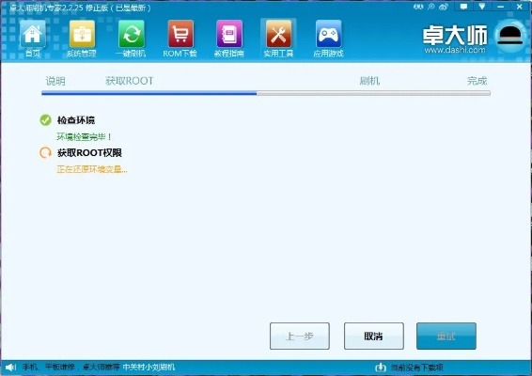Click the Sina Weibo icon in title bar
532x376 pixels.
coord(444,7)
